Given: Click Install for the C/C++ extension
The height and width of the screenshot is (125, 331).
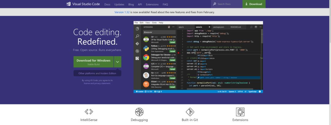Looking at the screenshot, I should tap(172, 69).
